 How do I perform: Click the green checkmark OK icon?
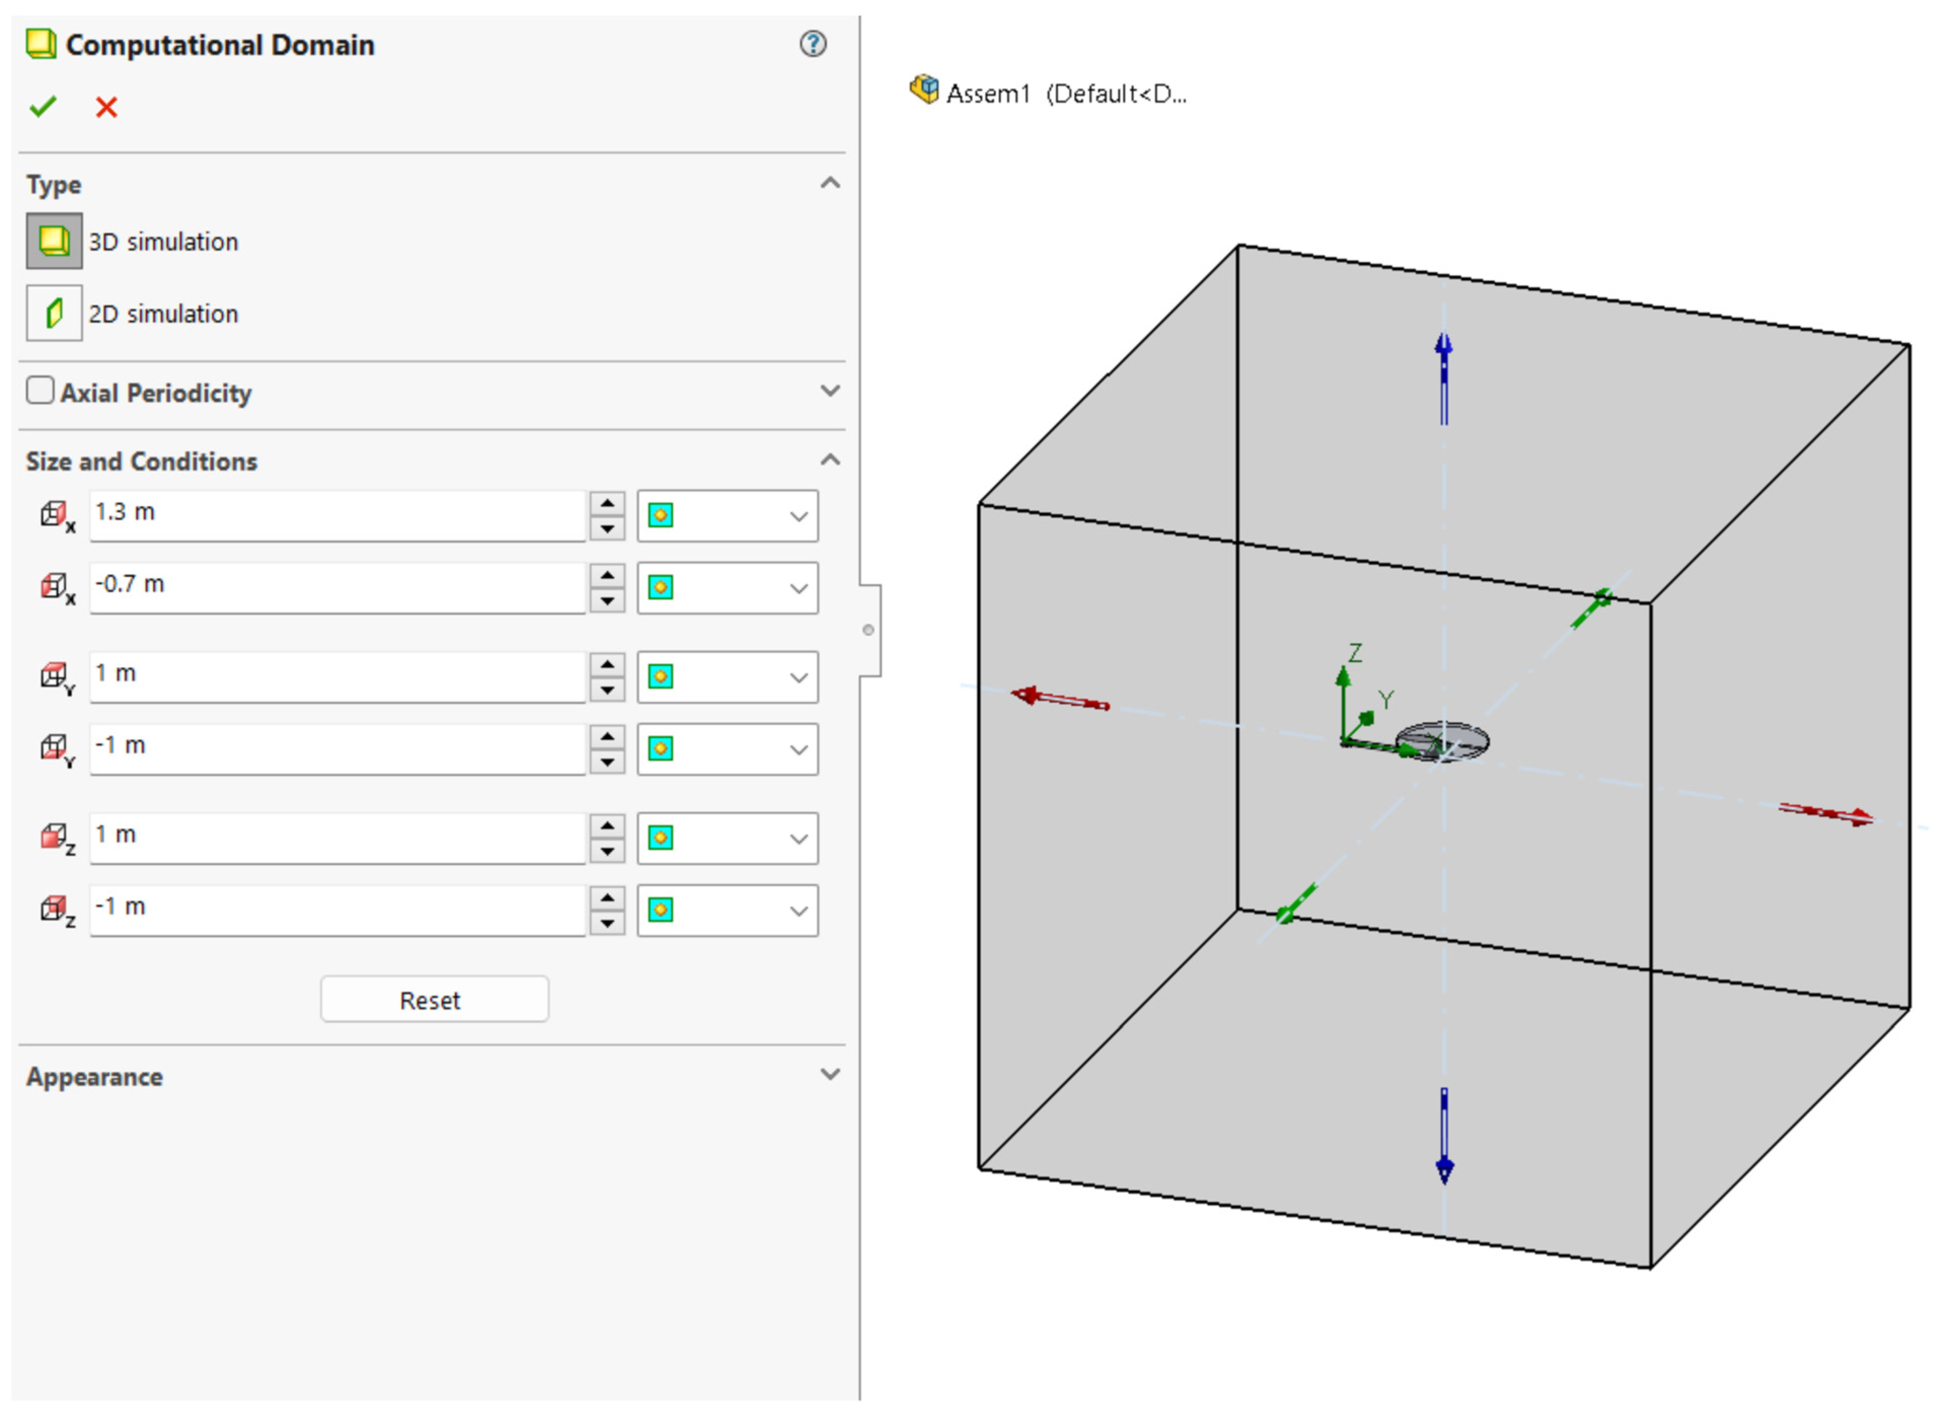(x=42, y=107)
